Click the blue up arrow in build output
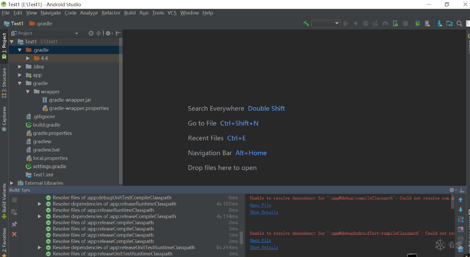The image size is (470, 257). point(461,200)
